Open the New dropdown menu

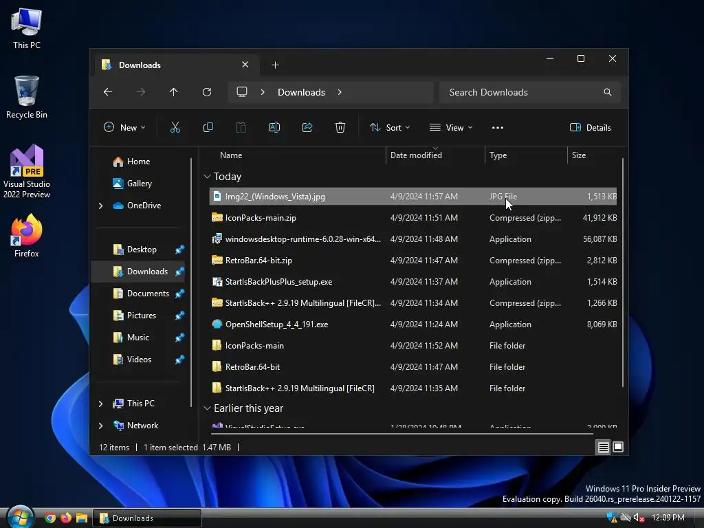coord(124,127)
